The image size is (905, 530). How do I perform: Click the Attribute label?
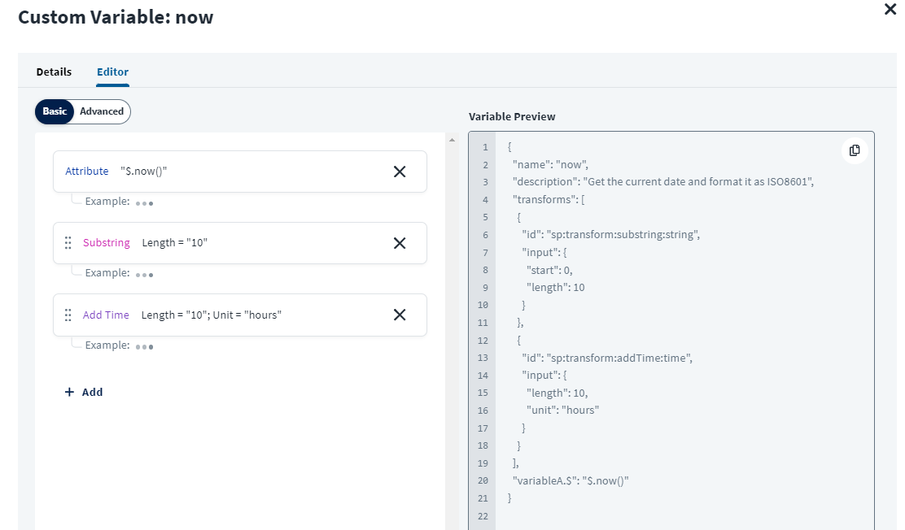click(87, 172)
